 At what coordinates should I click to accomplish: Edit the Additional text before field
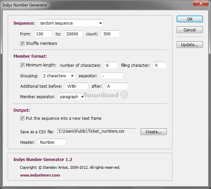tap(77, 86)
